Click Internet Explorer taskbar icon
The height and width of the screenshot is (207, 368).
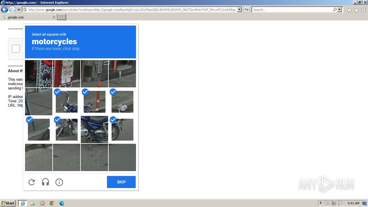click(x=23, y=203)
